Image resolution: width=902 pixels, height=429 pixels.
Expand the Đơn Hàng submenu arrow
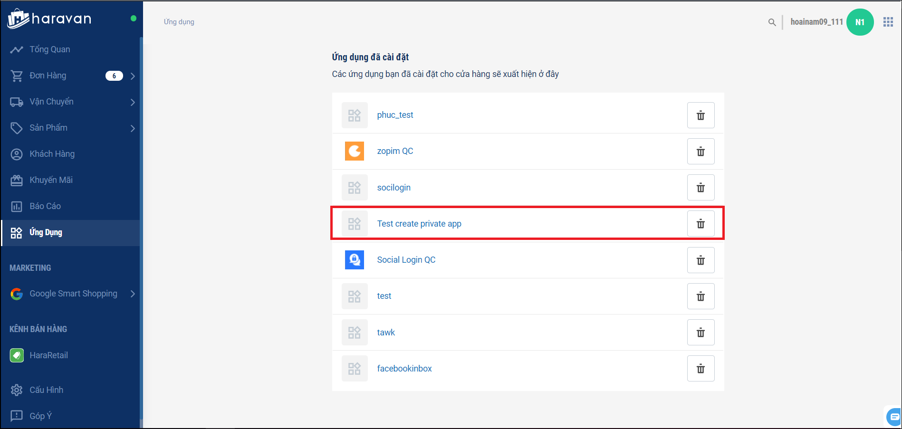pos(133,76)
